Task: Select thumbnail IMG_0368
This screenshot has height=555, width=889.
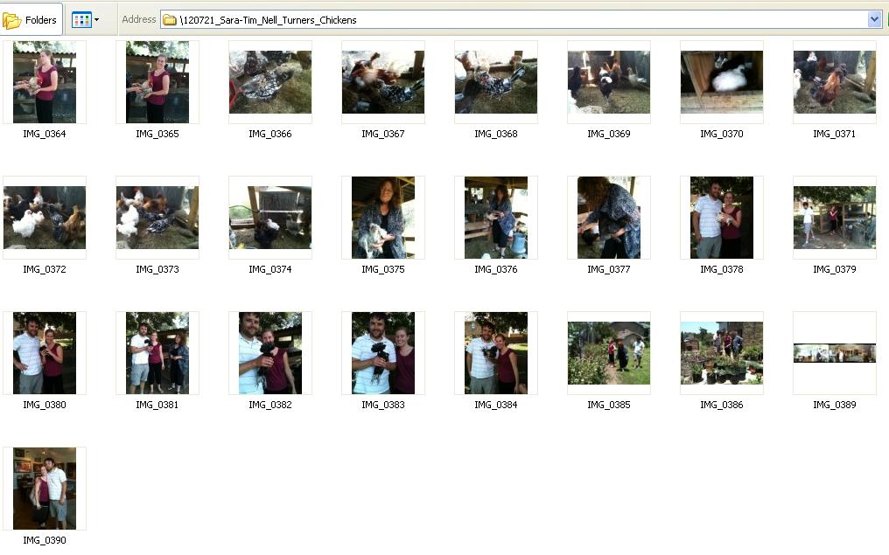Action: tap(495, 82)
